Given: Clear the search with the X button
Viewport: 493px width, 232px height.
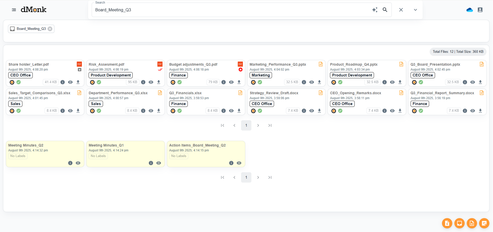Looking at the screenshot, I should [401, 10].
